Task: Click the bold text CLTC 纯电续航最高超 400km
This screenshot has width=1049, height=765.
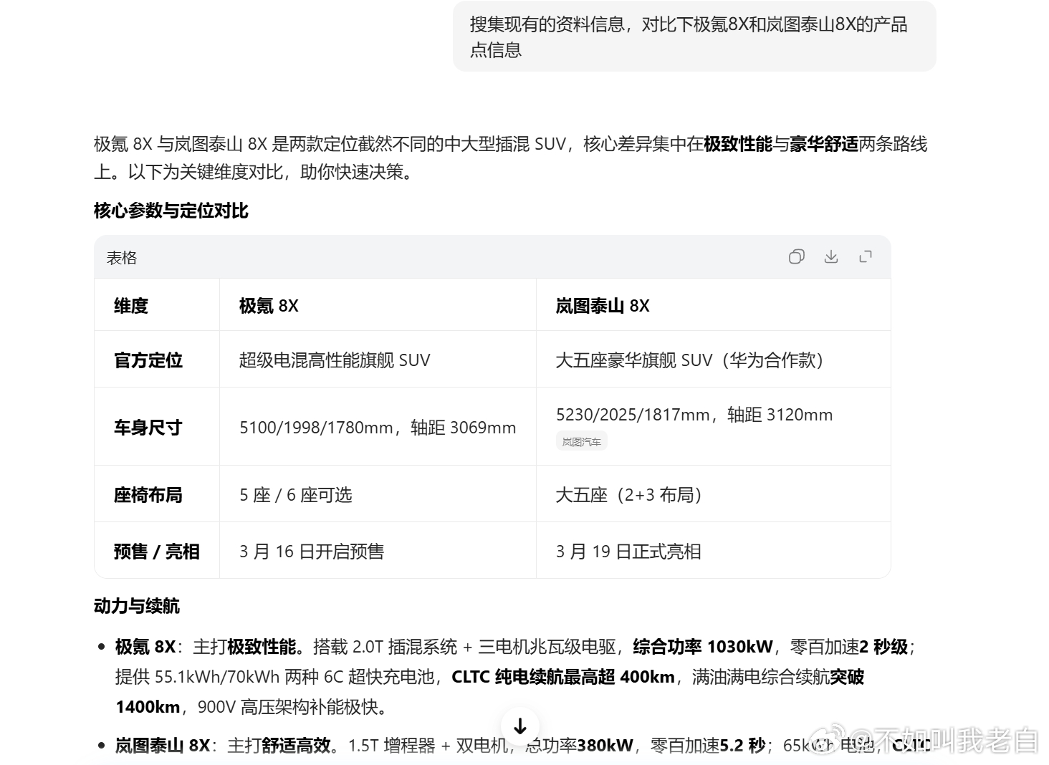Action: point(563,677)
